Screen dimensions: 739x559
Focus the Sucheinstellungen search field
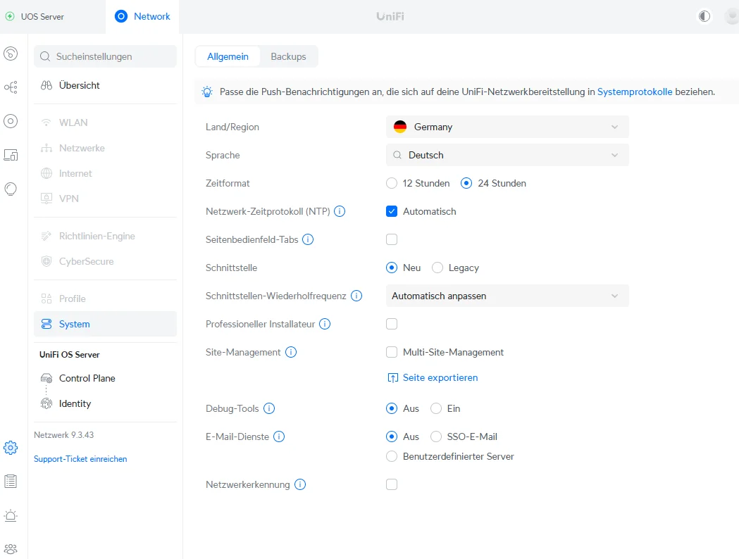[x=105, y=56]
